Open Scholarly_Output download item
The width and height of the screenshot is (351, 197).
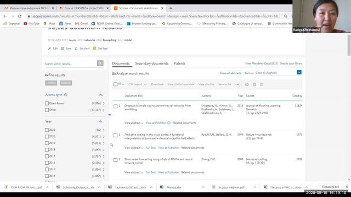coord(78,187)
